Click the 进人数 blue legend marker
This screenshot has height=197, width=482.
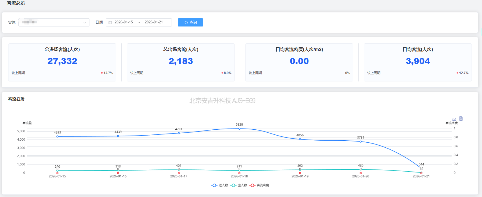point(214,185)
